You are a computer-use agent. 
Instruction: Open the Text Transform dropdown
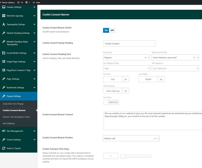(175, 68)
